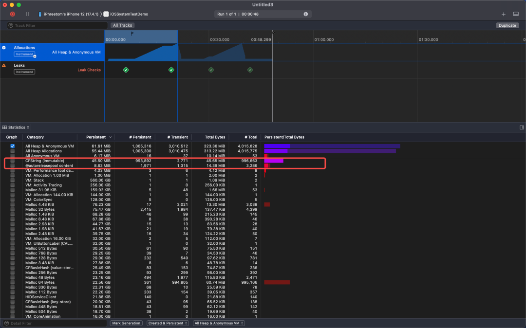Pause the recording
This screenshot has width=526, height=328.
point(27,14)
